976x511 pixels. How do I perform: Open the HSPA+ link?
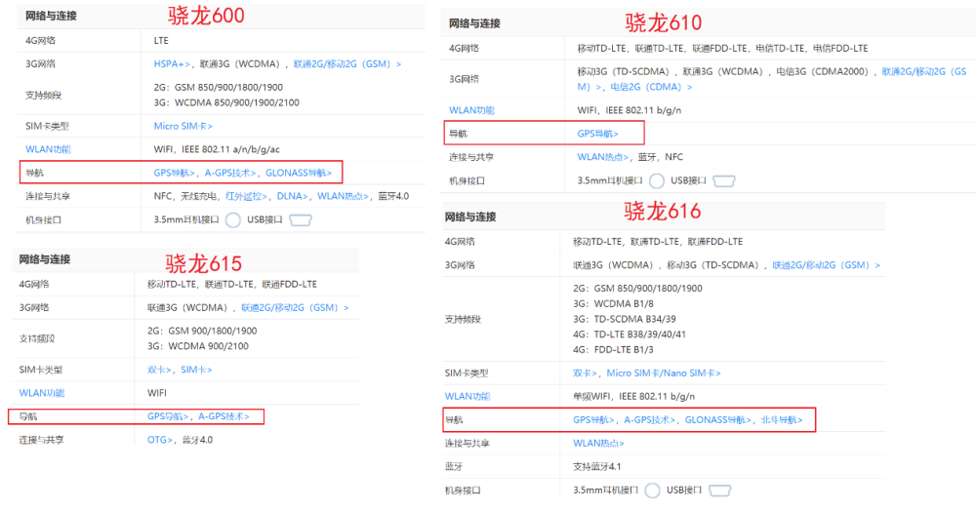172,64
